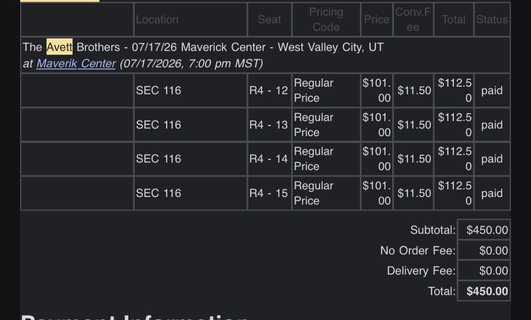Click the Delivery Fee $0.00 value
Image resolution: width=531 pixels, height=320 pixels.
(x=493, y=271)
